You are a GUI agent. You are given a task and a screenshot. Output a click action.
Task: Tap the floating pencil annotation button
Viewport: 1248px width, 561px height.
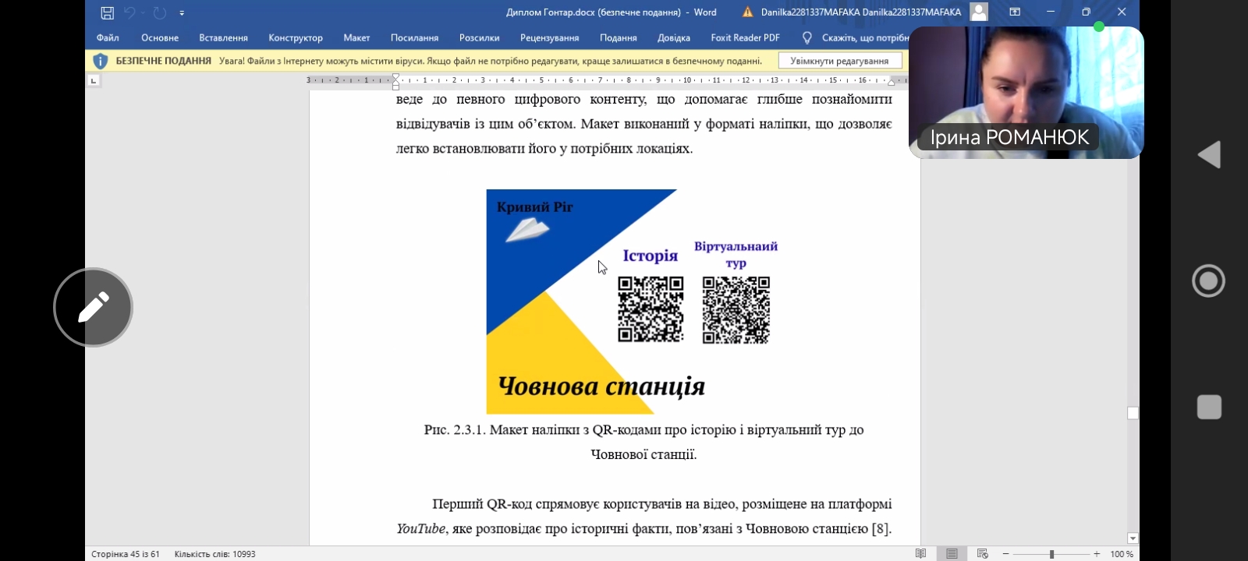93,308
